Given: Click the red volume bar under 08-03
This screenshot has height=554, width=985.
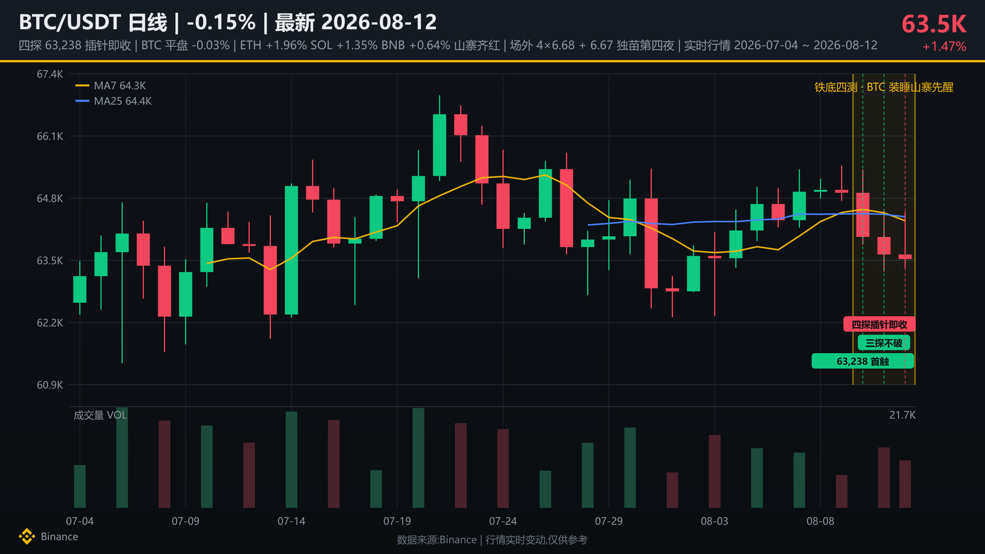Looking at the screenshot, I should tap(715, 471).
